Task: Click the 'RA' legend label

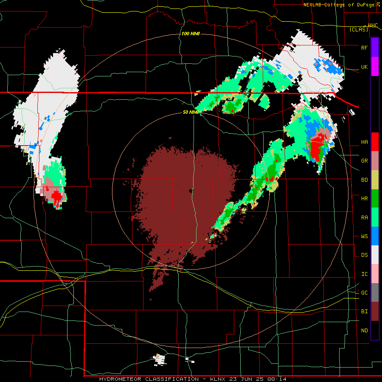Action: [364, 217]
